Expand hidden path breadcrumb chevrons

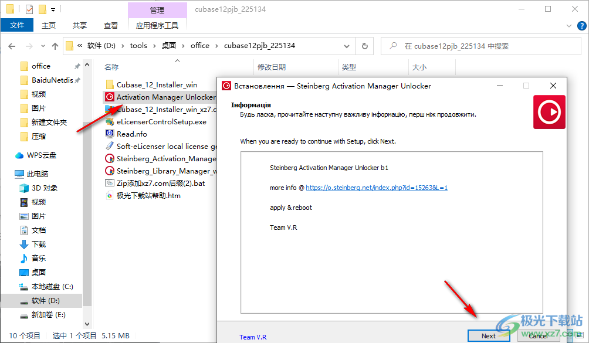click(x=80, y=46)
